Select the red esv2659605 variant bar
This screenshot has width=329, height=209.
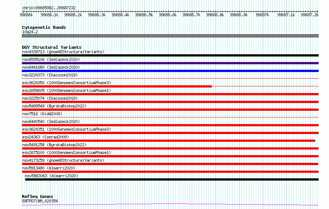pos(170,94)
